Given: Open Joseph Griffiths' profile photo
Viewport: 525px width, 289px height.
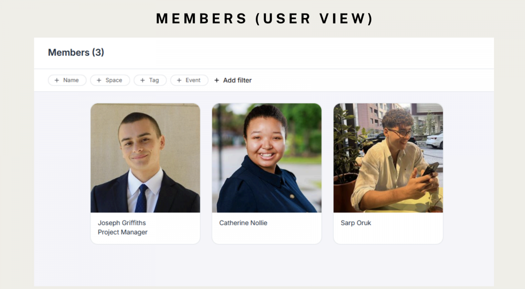Looking at the screenshot, I should 145,158.
